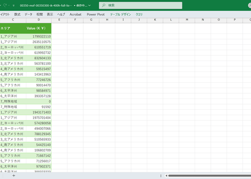251x179 pixels.
Task: Select cell with value 1799322110
Action: tap(39, 36)
